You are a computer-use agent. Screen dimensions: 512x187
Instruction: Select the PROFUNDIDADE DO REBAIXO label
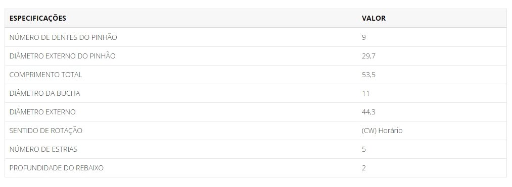57,168
